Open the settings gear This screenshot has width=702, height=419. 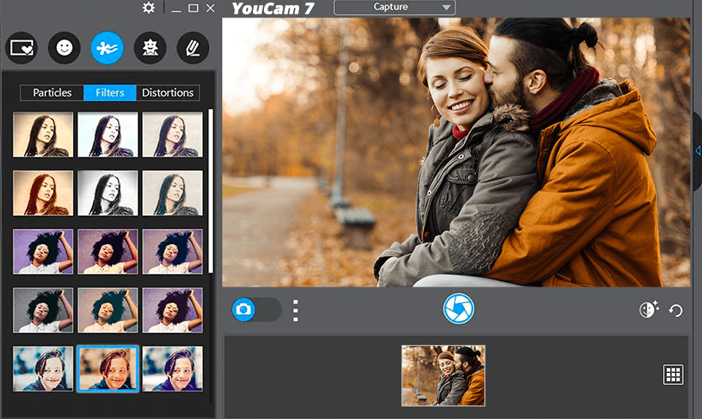pos(148,7)
